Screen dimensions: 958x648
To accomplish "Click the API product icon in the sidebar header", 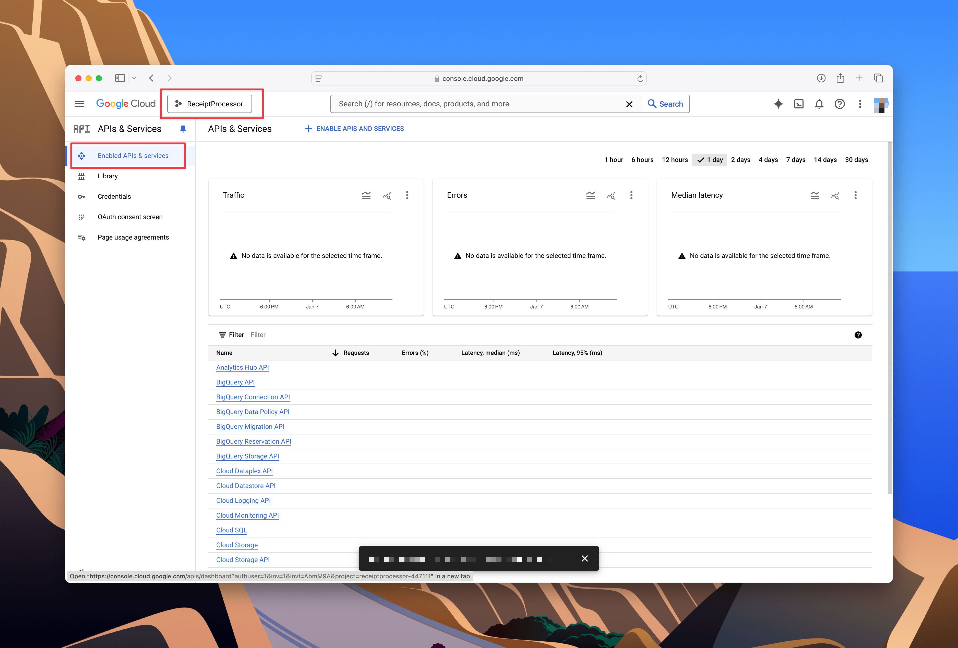I will coord(82,129).
